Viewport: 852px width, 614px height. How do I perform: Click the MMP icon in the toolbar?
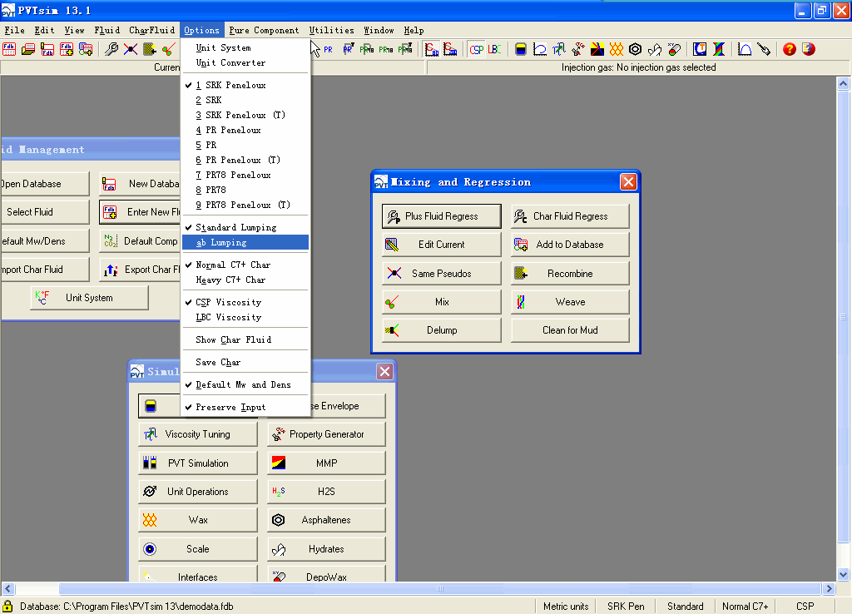597,49
